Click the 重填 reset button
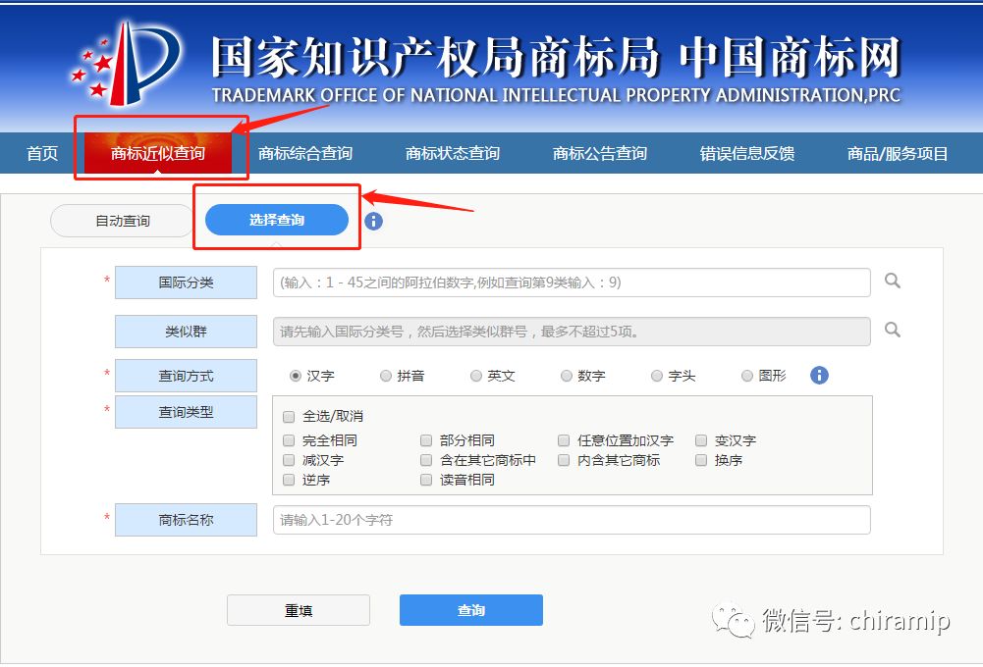The image size is (983, 667). click(x=299, y=610)
